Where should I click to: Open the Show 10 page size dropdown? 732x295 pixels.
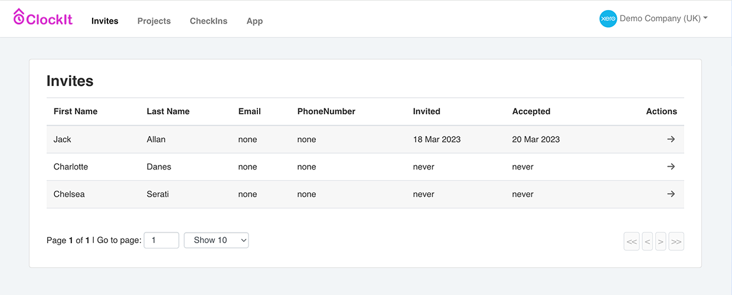217,240
